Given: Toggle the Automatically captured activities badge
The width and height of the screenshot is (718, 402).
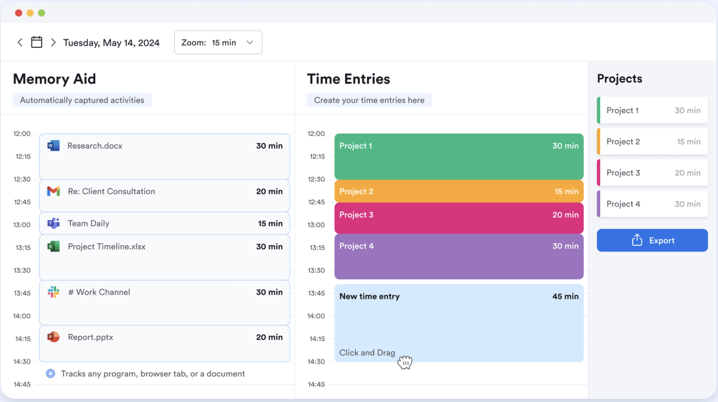Looking at the screenshot, I should 82,100.
